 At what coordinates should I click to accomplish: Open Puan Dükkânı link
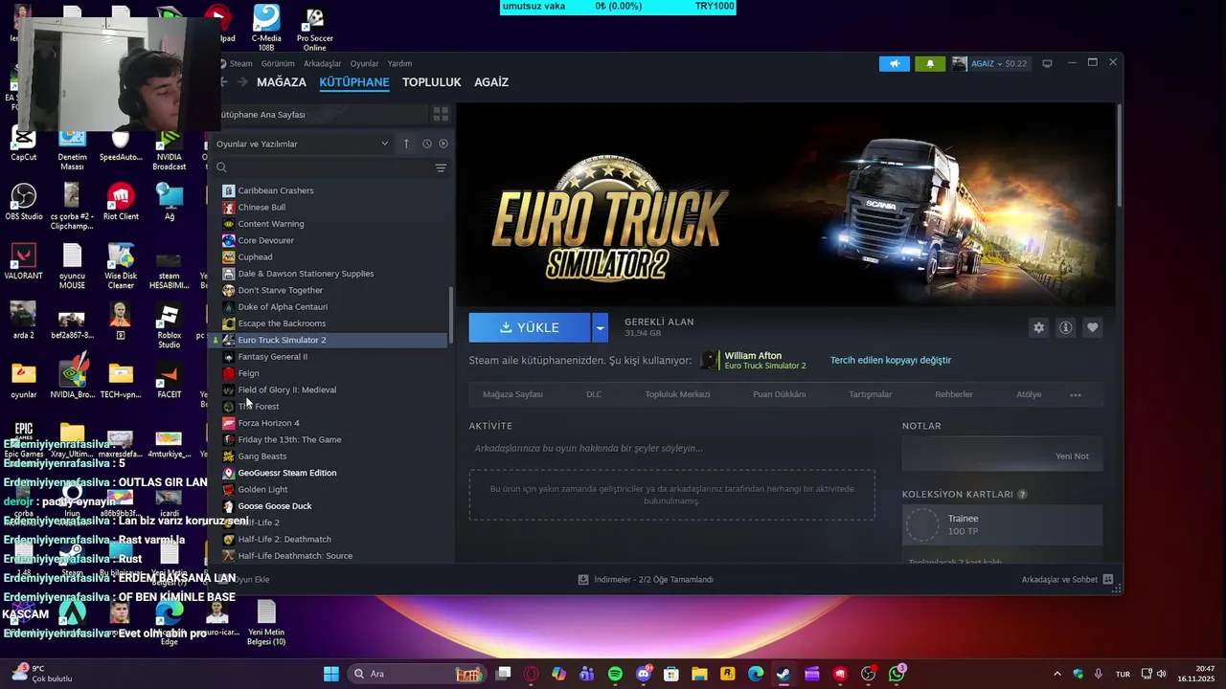pyautogui.click(x=779, y=394)
